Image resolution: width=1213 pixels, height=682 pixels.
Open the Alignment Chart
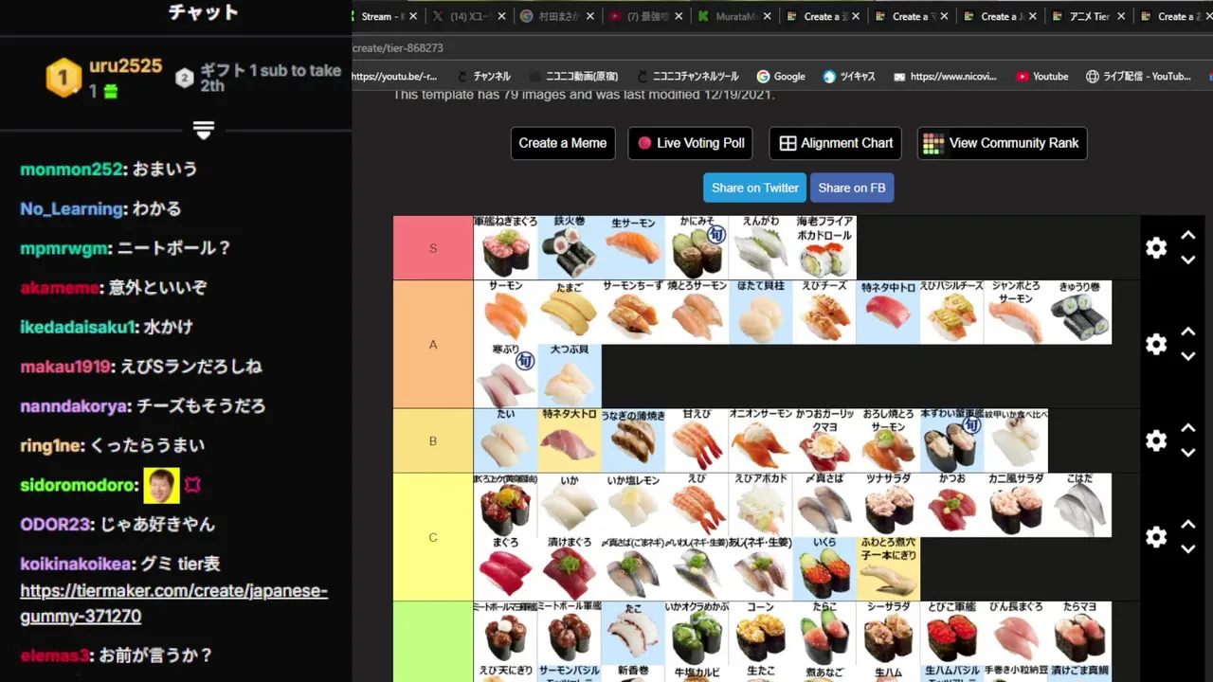tap(836, 143)
